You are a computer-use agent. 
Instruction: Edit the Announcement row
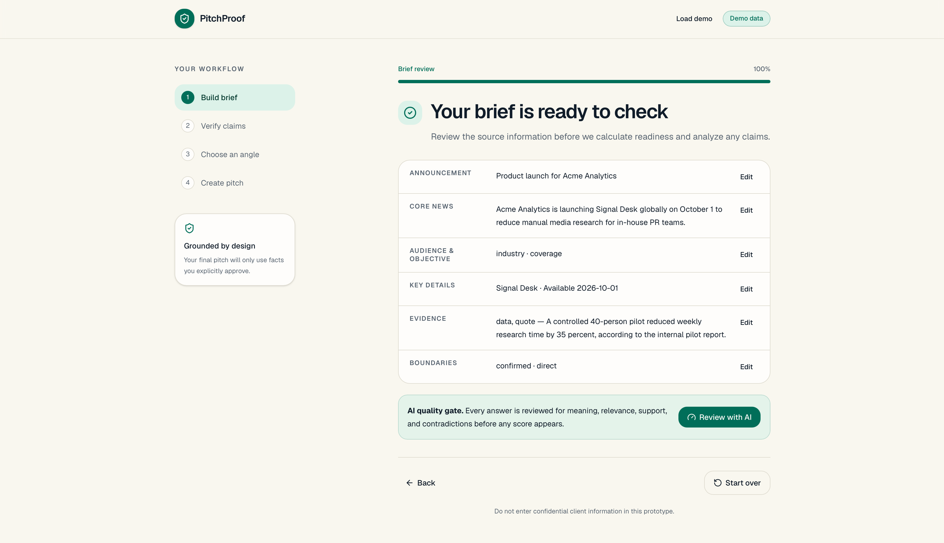(x=746, y=177)
